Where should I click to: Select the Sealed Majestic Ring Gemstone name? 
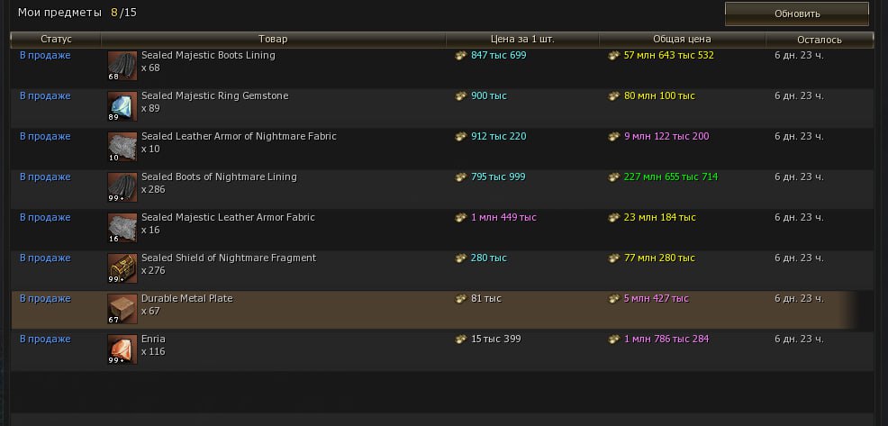coord(214,96)
